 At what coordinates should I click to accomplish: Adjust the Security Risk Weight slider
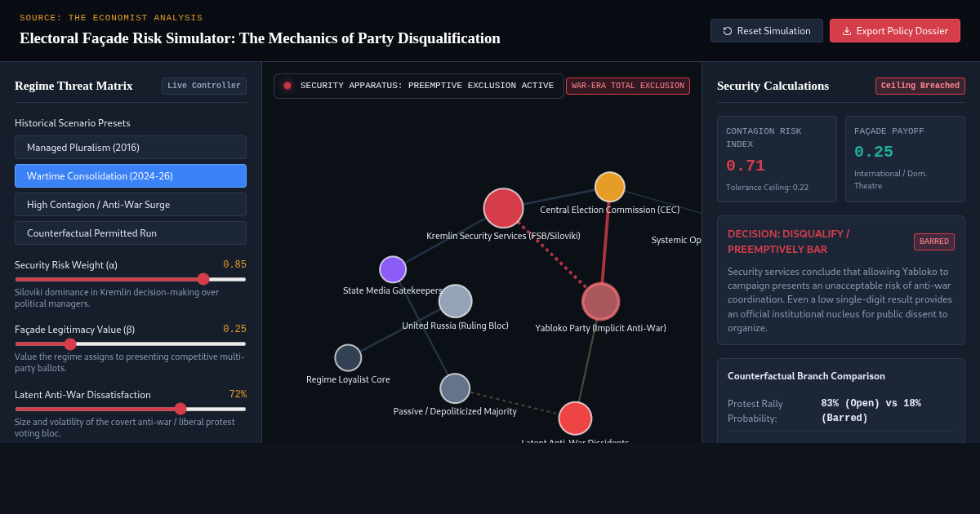(131, 279)
